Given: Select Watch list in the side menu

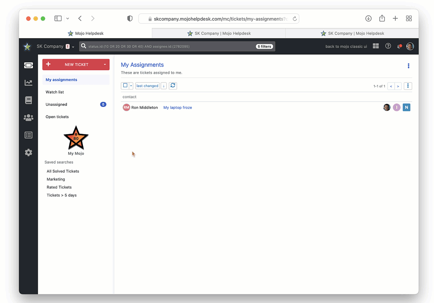Looking at the screenshot, I should (x=55, y=92).
